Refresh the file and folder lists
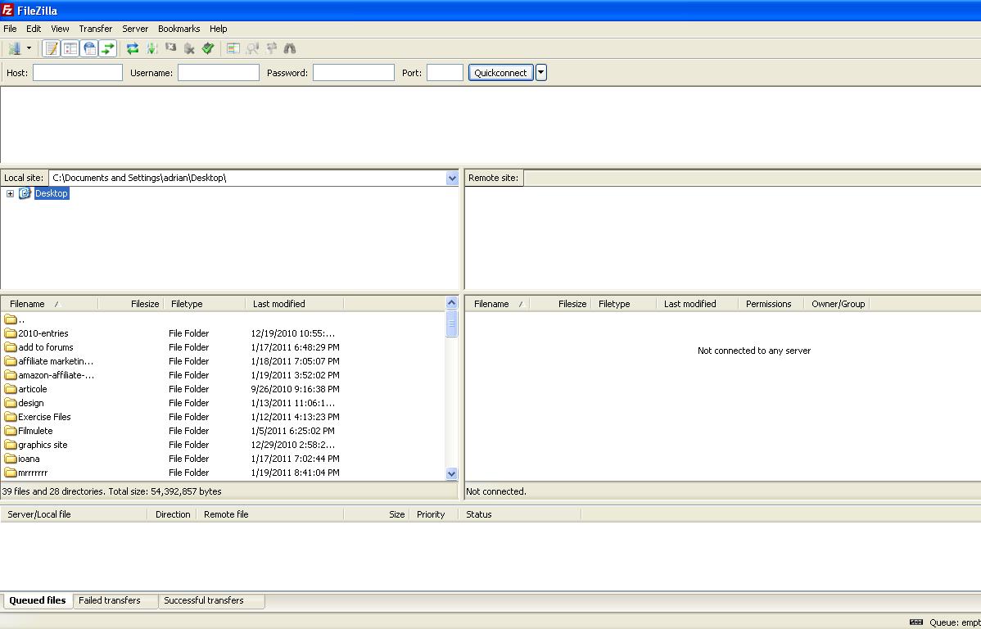The width and height of the screenshot is (981, 629). coord(133,48)
